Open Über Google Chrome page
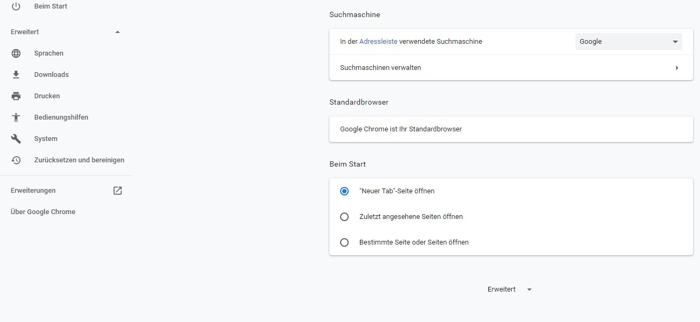700x322 pixels. tap(43, 212)
